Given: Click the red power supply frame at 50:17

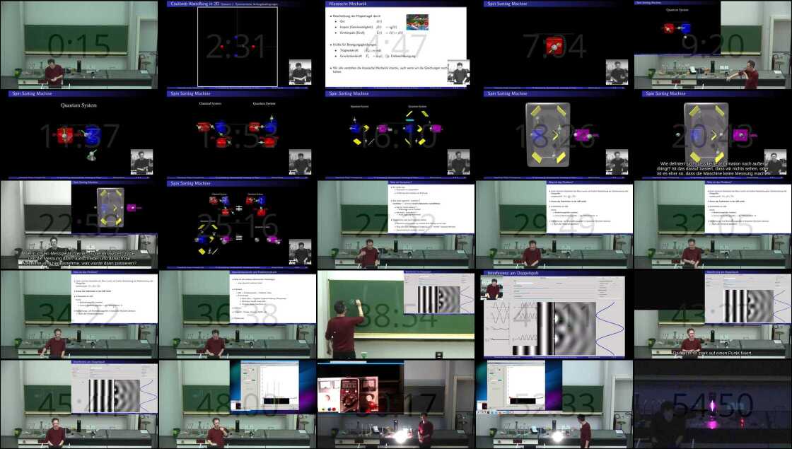Looking at the screenshot, I should 395,404.
